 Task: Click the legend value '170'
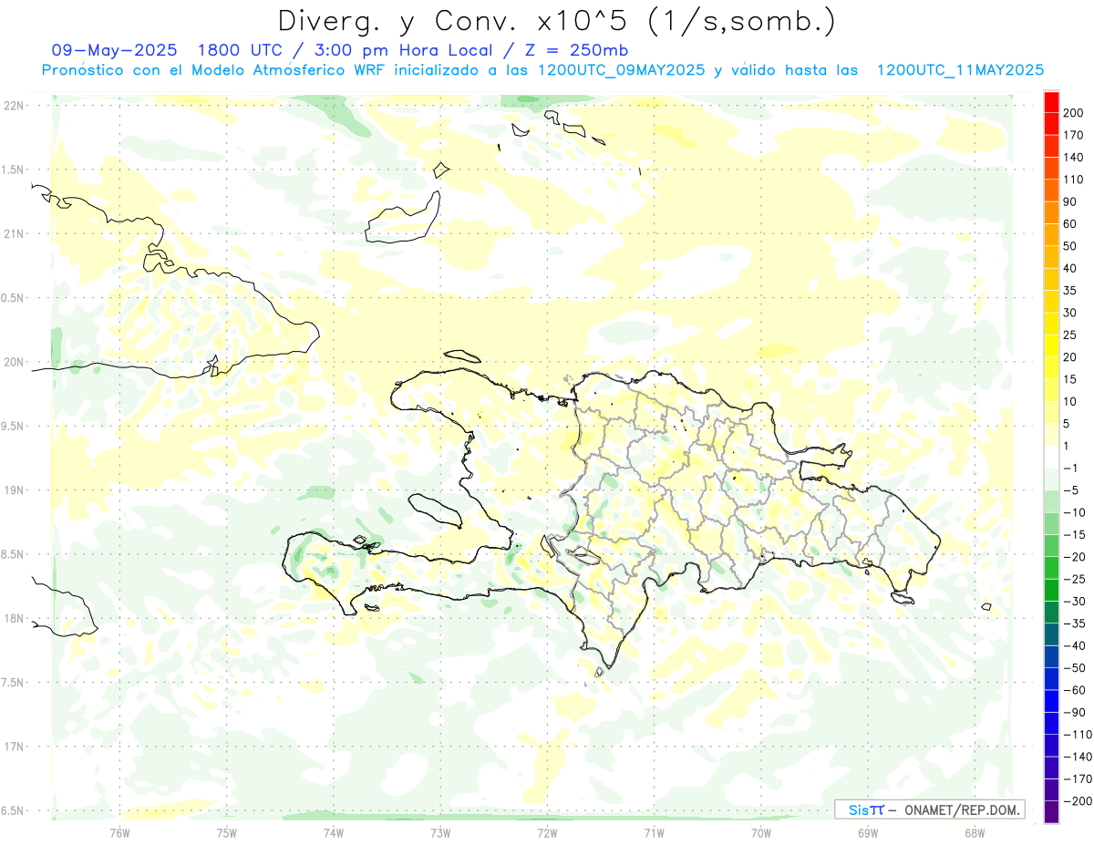pos(1075,135)
